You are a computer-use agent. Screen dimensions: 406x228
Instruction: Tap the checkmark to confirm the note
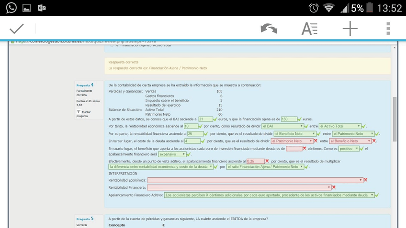16,29
